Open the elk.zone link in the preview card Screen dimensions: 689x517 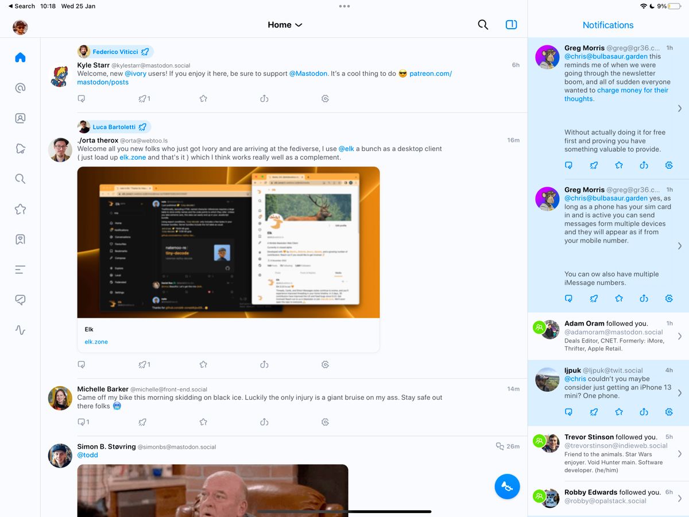[x=96, y=342]
